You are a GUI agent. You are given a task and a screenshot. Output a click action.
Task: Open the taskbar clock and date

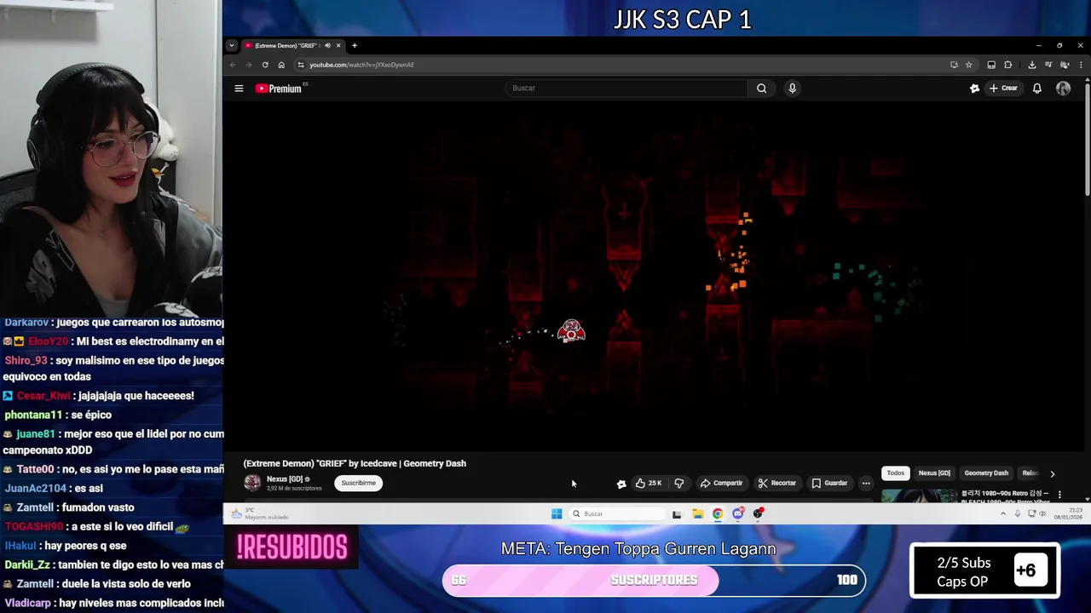point(1068,513)
